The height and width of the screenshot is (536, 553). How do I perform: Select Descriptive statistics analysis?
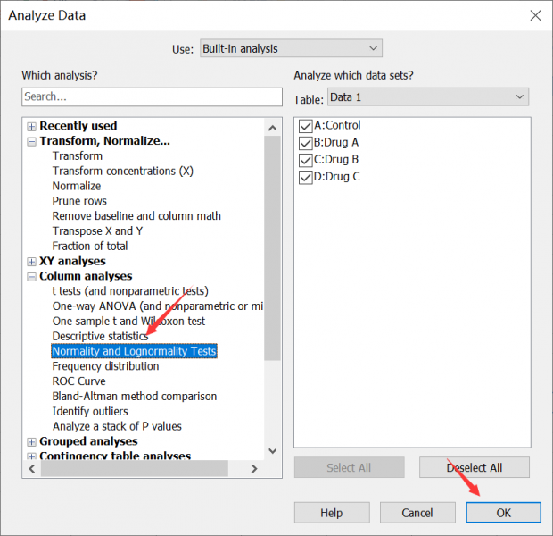(x=100, y=336)
